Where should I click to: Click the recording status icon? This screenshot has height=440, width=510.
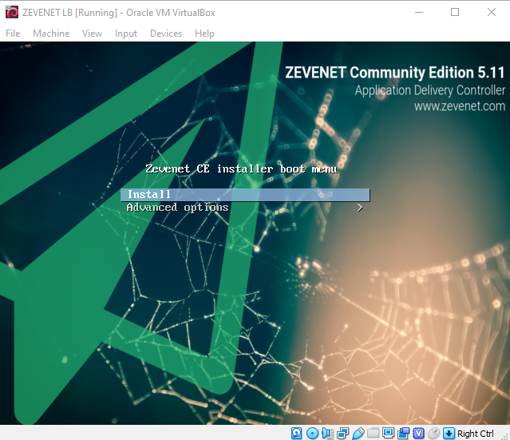[404, 433]
